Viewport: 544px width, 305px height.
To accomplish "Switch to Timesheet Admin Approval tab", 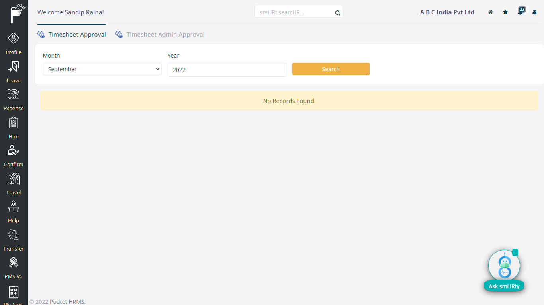I will [165, 35].
